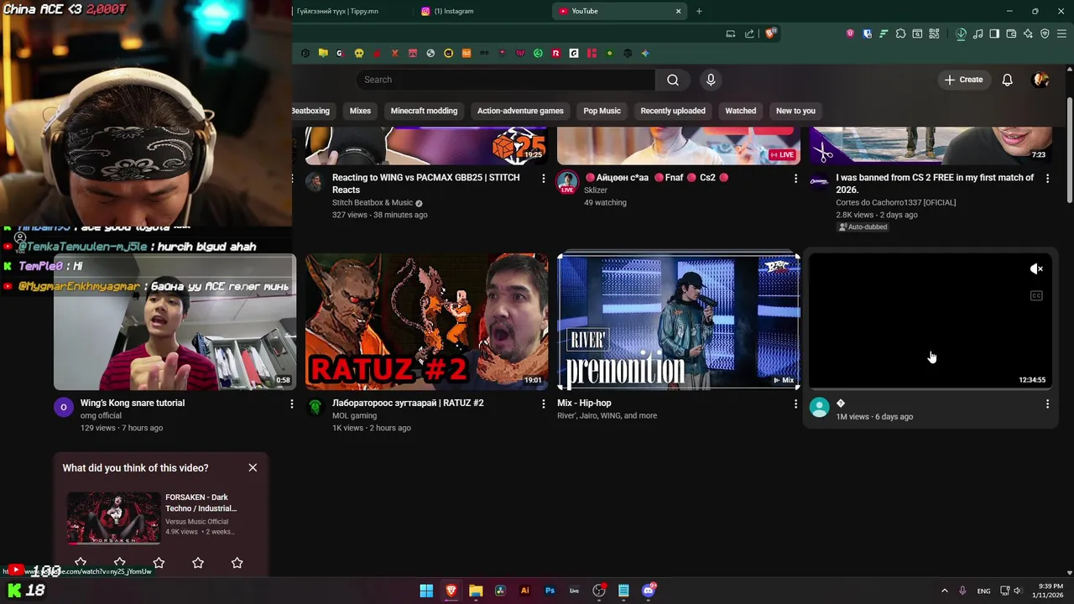Open the browser hamburger main menu
This screenshot has width=1074, height=604.
tap(1061, 34)
